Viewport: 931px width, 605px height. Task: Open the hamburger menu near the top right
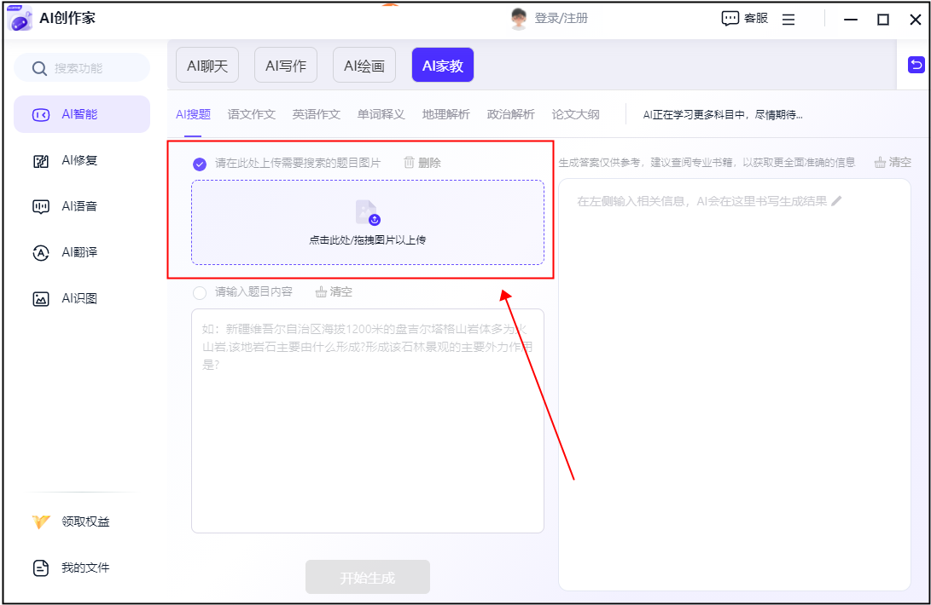[788, 18]
